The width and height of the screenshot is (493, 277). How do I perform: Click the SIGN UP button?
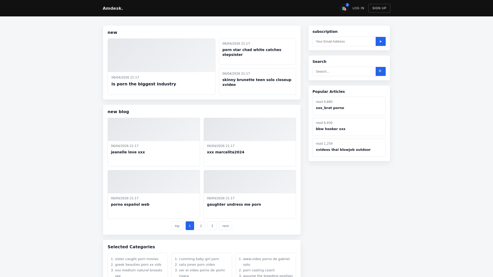pyautogui.click(x=379, y=8)
